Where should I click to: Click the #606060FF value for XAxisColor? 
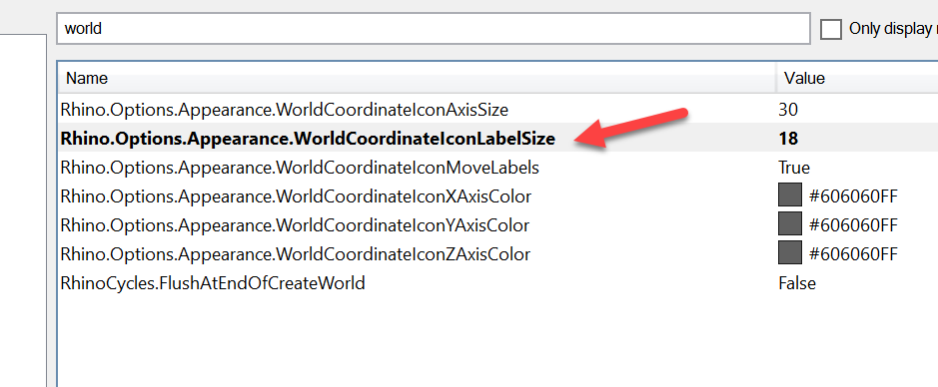tap(853, 197)
